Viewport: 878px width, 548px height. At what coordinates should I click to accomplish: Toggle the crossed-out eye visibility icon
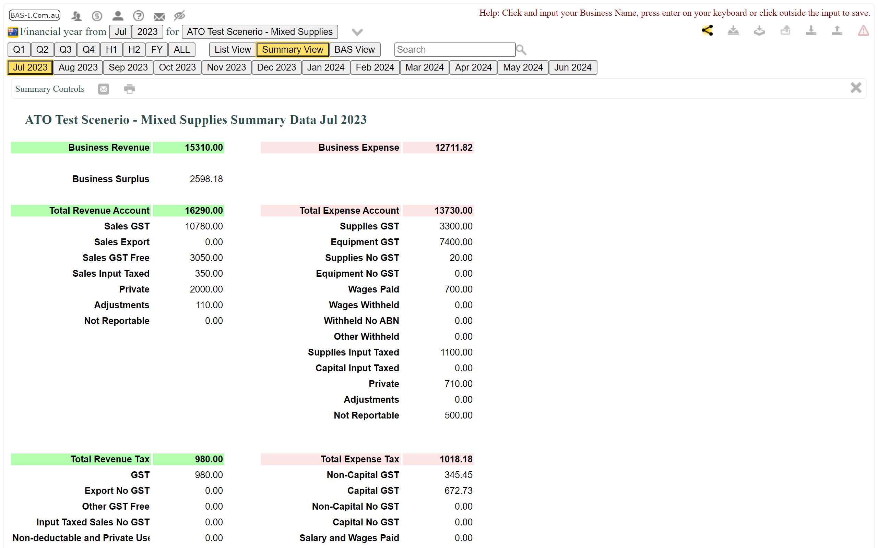click(x=180, y=16)
